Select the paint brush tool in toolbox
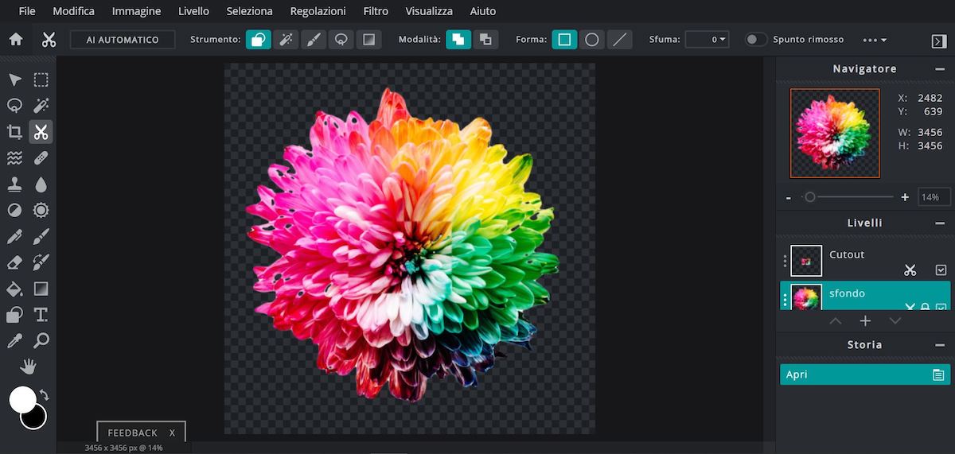The height and width of the screenshot is (454, 955). (x=41, y=236)
